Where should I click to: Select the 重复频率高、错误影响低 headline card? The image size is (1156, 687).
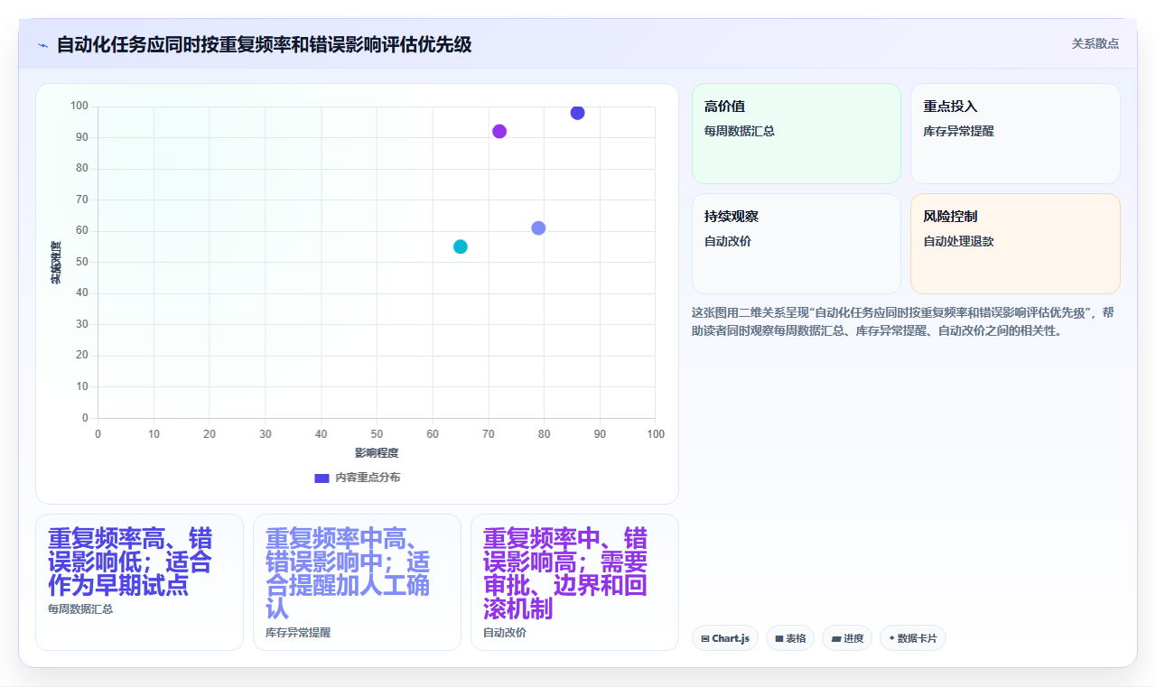[x=139, y=582]
